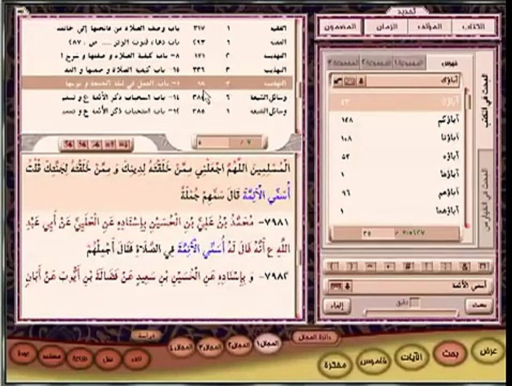
Task: Select the المجموعة٢ tab
Action: 376,63
